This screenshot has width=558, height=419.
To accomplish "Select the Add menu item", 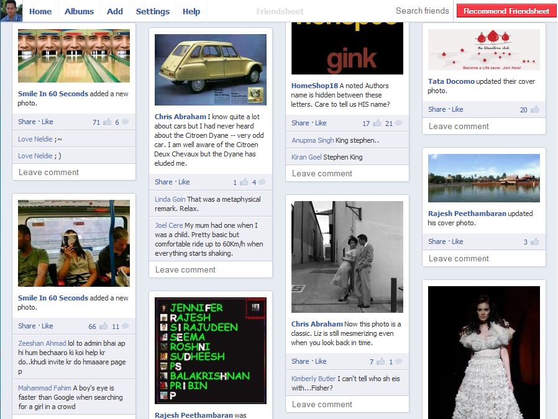I will click(114, 11).
